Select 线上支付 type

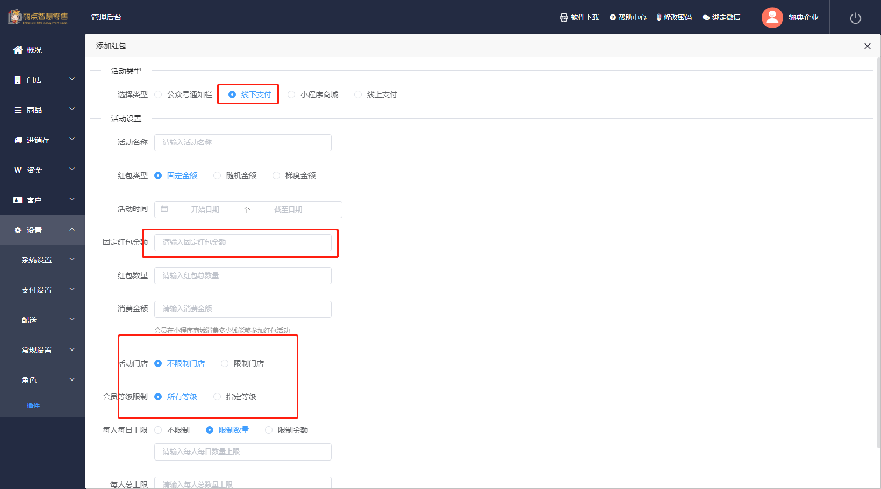pyautogui.click(x=376, y=94)
